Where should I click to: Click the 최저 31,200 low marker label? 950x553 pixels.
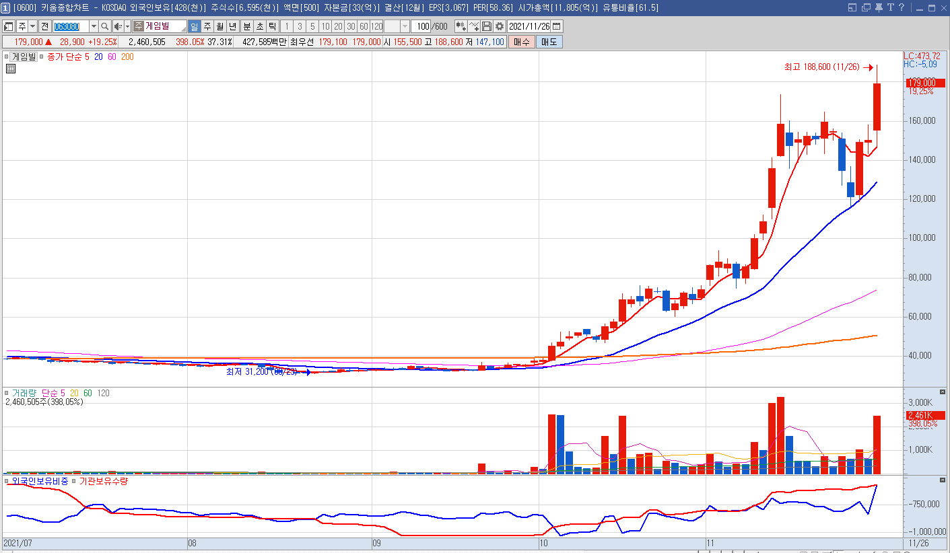(261, 371)
